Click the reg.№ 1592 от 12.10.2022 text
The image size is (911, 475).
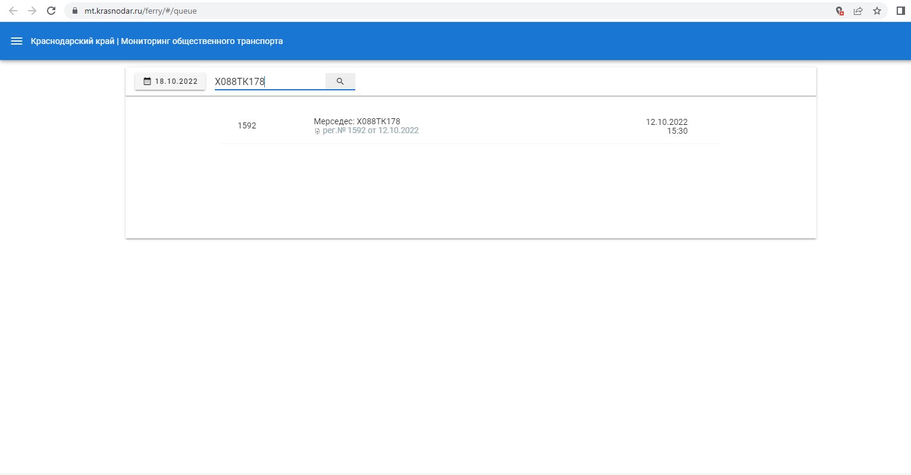[x=371, y=130]
